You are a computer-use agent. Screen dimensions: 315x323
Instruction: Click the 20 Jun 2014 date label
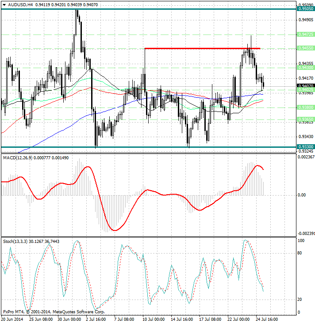coord(12,319)
